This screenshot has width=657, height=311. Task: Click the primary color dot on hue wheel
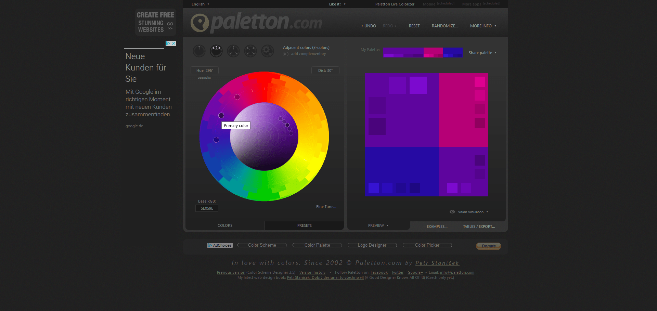221,116
